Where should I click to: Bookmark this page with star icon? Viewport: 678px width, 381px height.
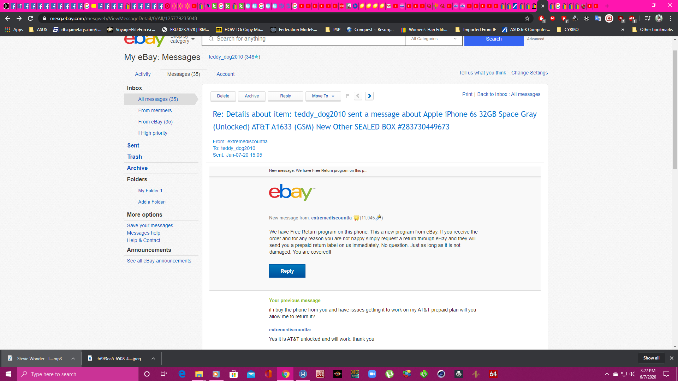click(527, 18)
